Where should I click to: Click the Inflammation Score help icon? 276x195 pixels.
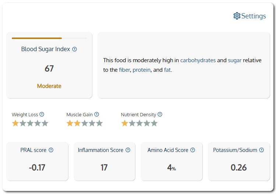(128, 150)
